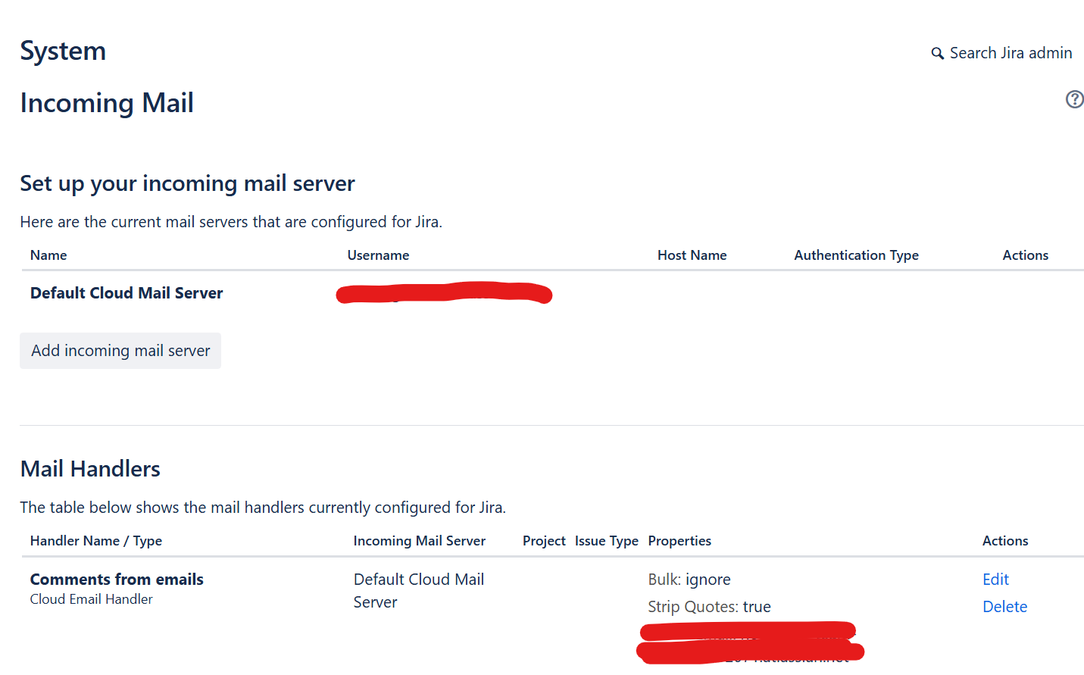Click the Incoming Mail Server column header

[x=420, y=541]
